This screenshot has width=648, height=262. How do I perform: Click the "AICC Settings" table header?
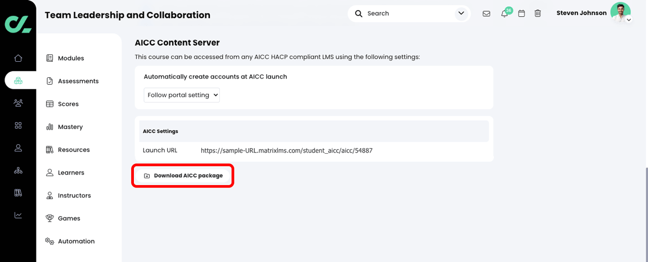coord(314,131)
